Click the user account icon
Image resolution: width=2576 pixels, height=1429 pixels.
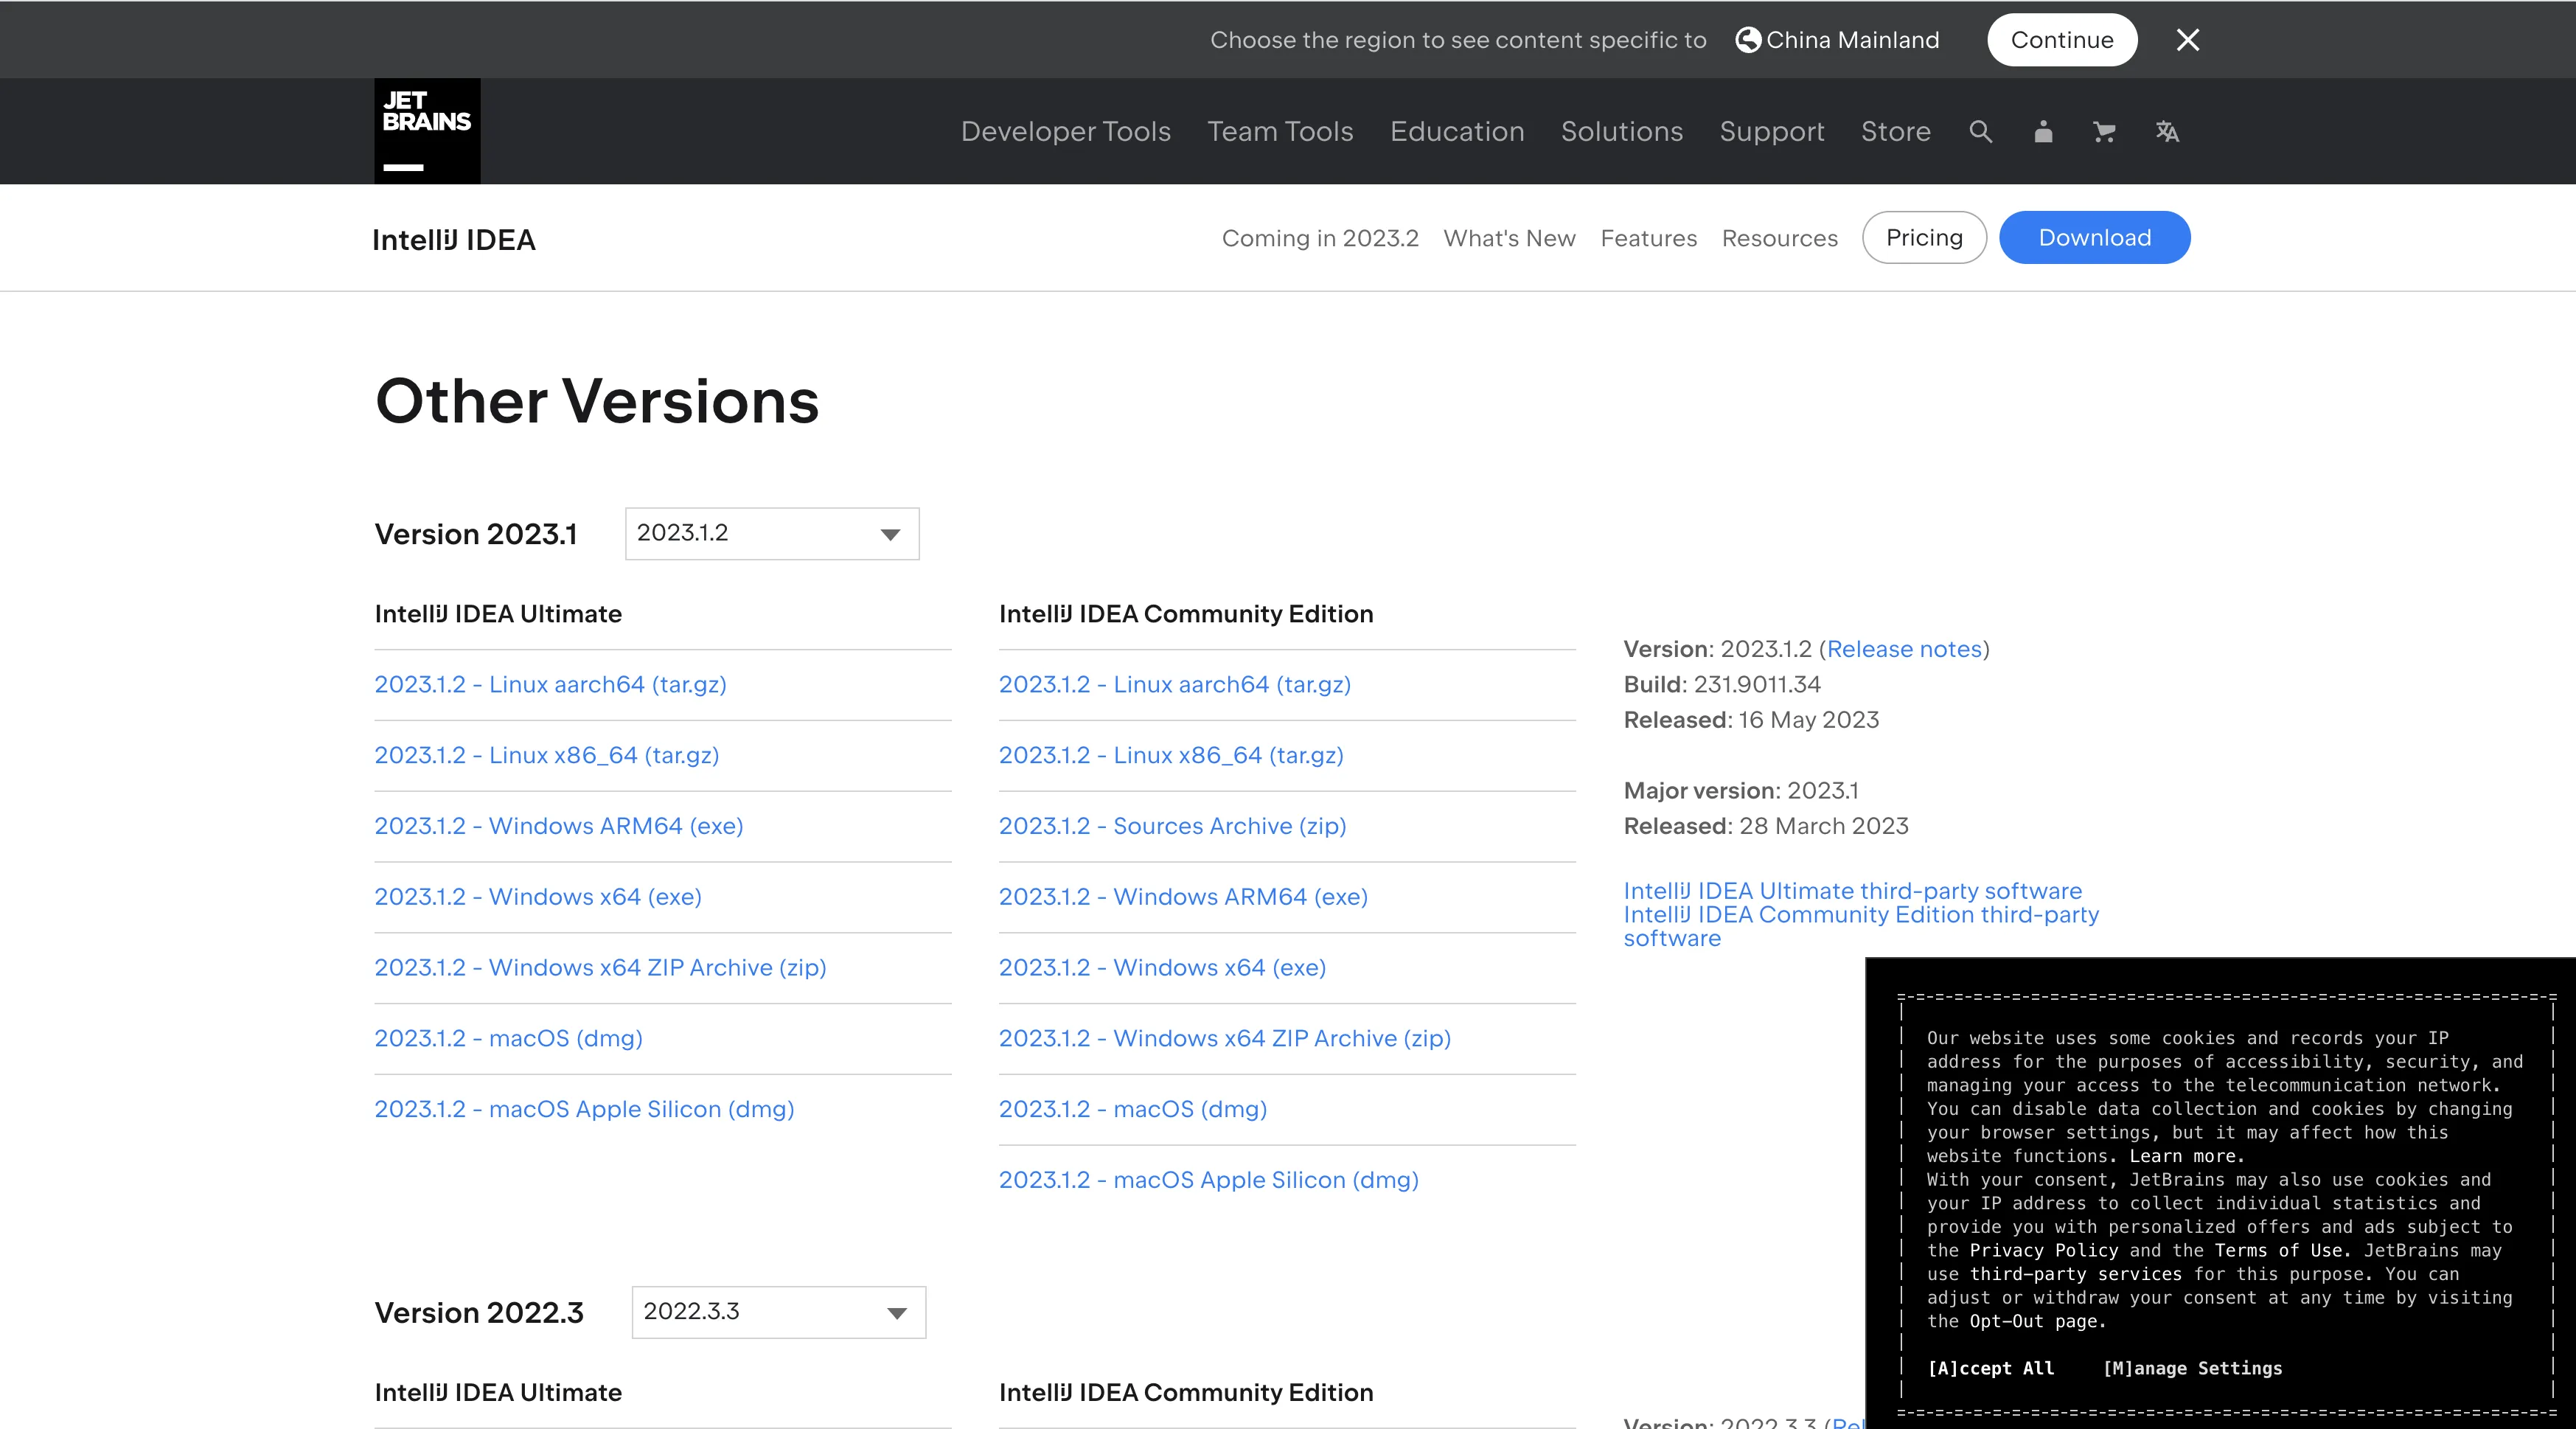pyautogui.click(x=2043, y=131)
